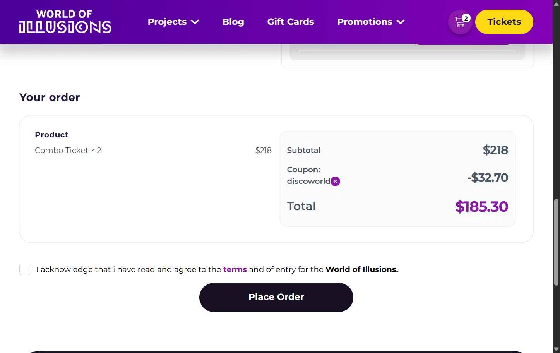The height and width of the screenshot is (353, 560).
Task: Click the Total label
Action: [301, 206]
